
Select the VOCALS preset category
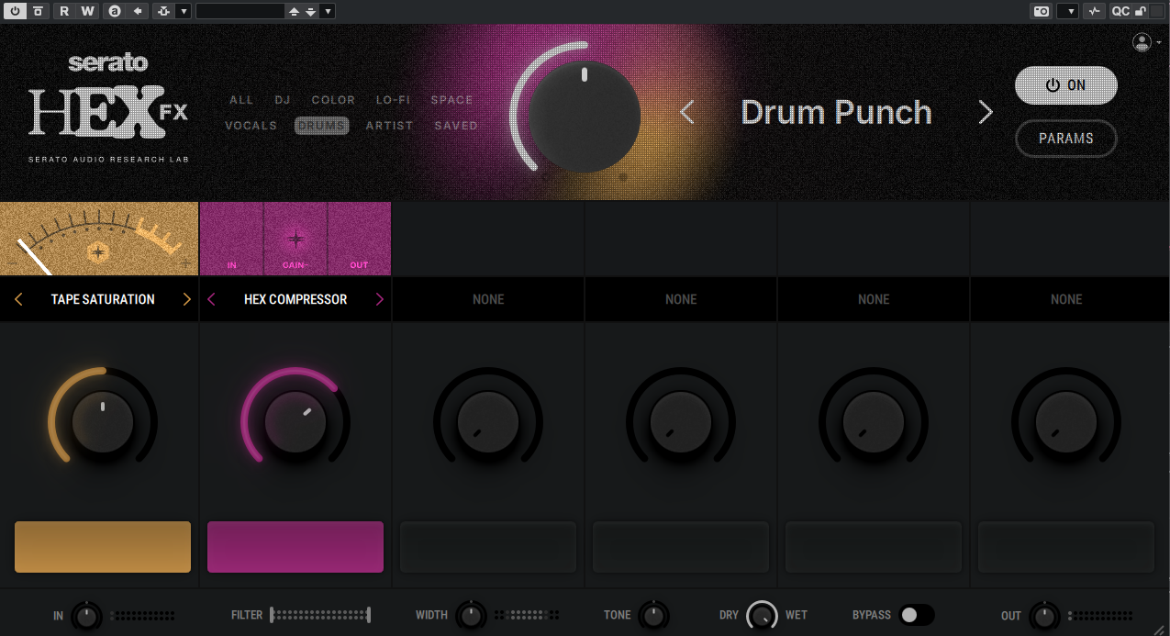tap(251, 126)
